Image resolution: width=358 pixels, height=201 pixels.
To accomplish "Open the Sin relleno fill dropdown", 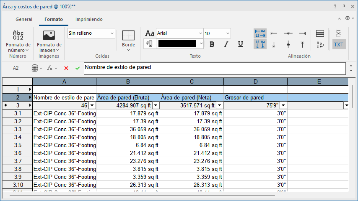I will pos(91,33).
